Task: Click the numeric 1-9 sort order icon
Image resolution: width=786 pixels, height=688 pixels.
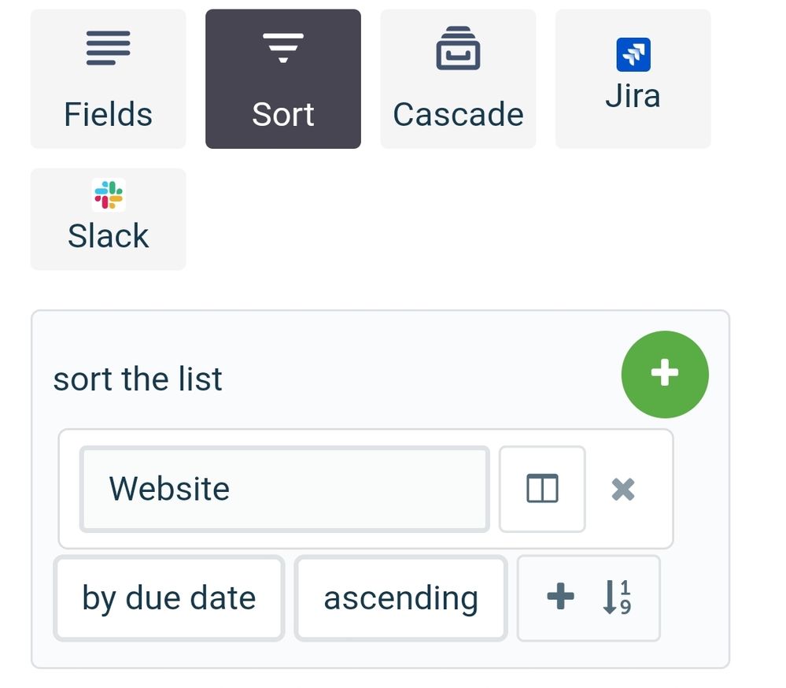Action: [x=617, y=598]
